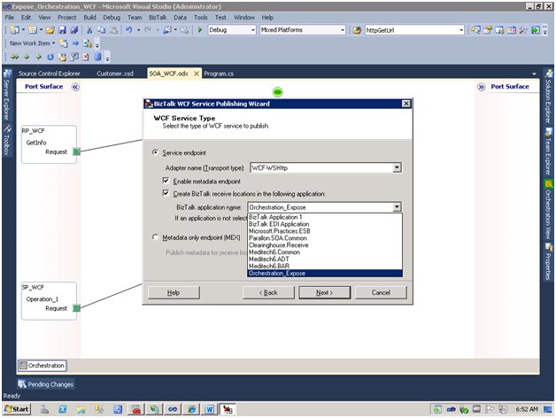Viewport: 556px width, 418px height.
Task: Click the Navigate Backward icon
Action: pyautogui.click(x=167, y=30)
